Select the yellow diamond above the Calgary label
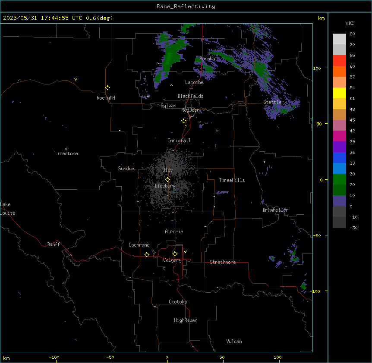 [175, 254]
